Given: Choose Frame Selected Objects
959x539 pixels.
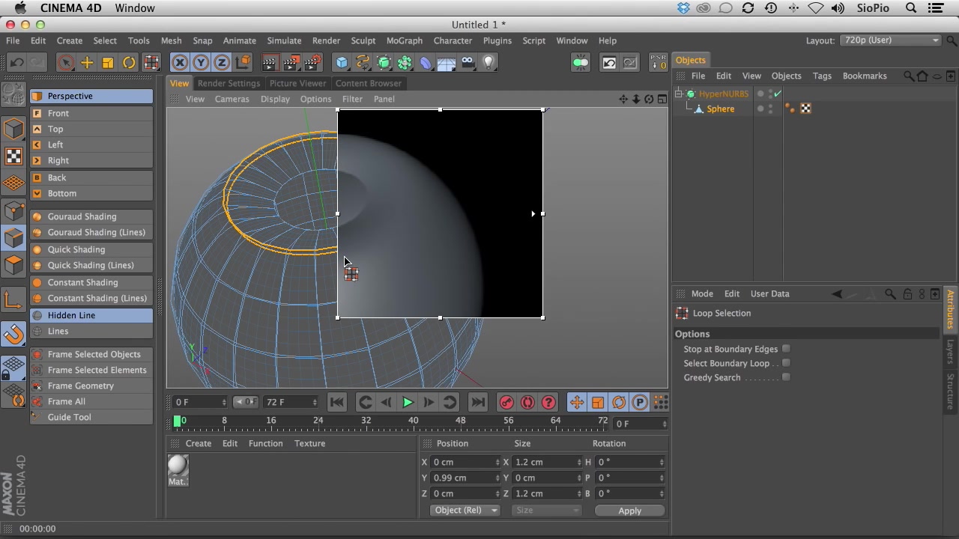Looking at the screenshot, I should click(x=91, y=354).
